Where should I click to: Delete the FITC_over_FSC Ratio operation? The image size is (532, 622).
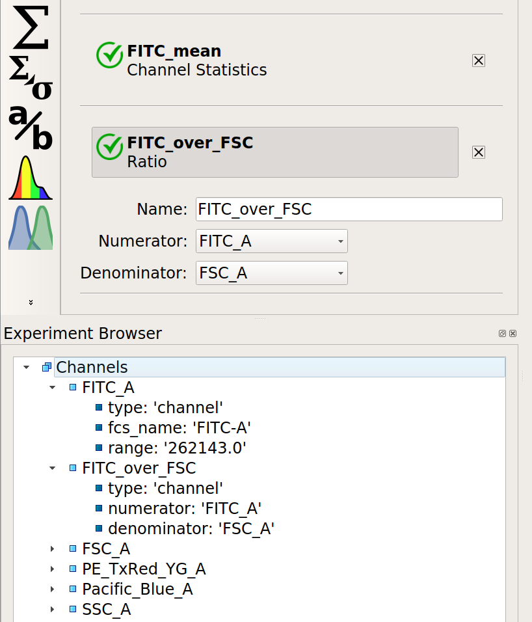(x=479, y=152)
